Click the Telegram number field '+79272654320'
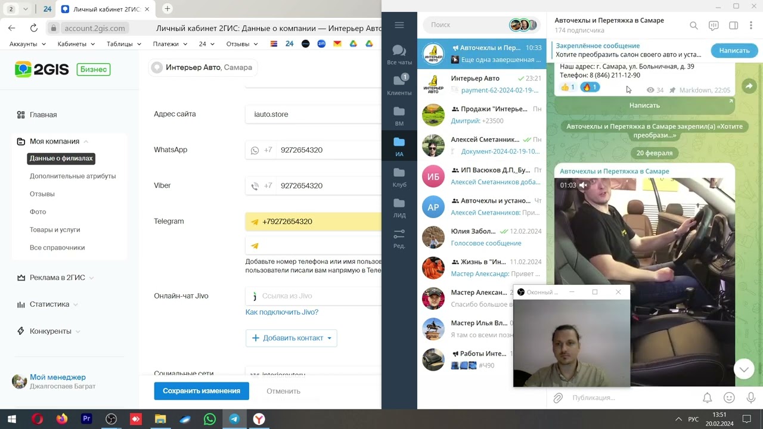This screenshot has height=429, width=763. tap(313, 222)
